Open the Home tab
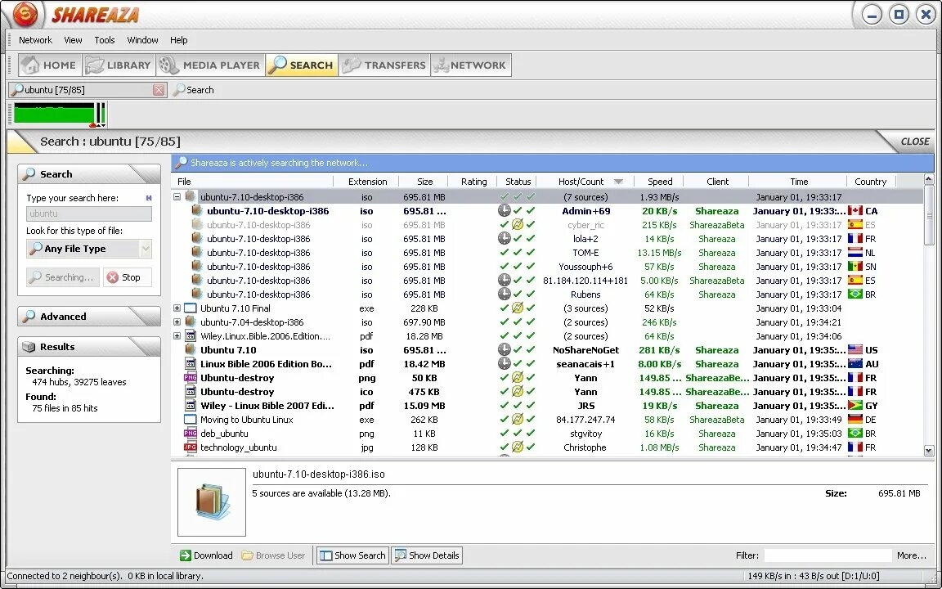The image size is (942, 589). [x=50, y=65]
